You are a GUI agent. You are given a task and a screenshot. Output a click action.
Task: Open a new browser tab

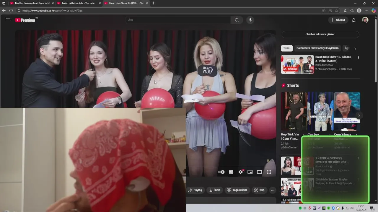point(153,3)
